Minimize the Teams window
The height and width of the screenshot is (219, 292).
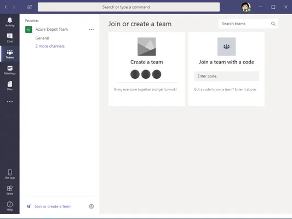261,7
